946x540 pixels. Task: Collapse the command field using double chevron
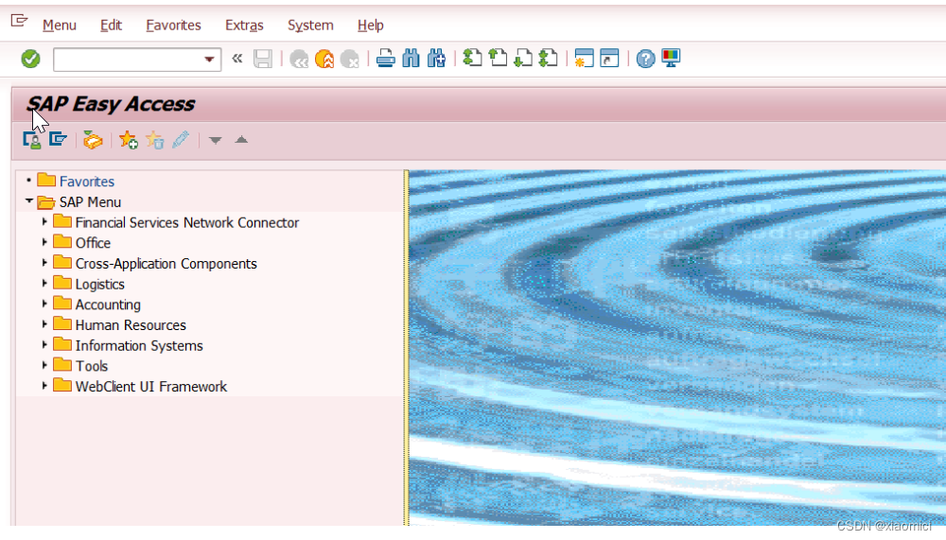click(x=237, y=59)
